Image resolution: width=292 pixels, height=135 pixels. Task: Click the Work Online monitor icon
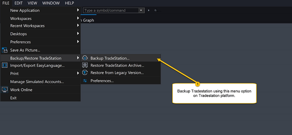click(4, 90)
